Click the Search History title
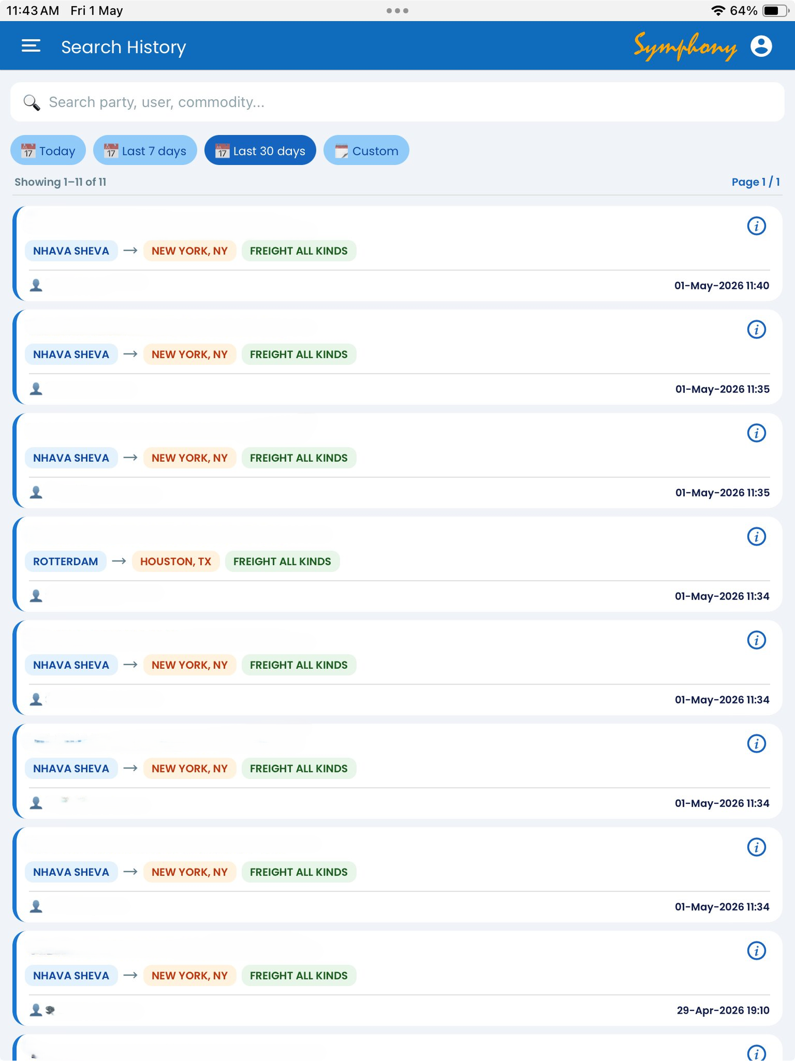The image size is (795, 1061). (124, 47)
